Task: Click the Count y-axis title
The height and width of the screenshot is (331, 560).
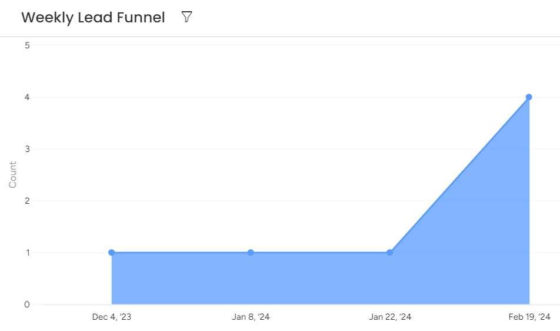Action: 13,175
